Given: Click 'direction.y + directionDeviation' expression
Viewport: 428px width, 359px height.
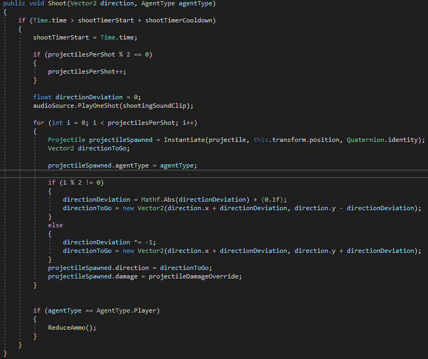Looking at the screenshot, I should point(354,251).
